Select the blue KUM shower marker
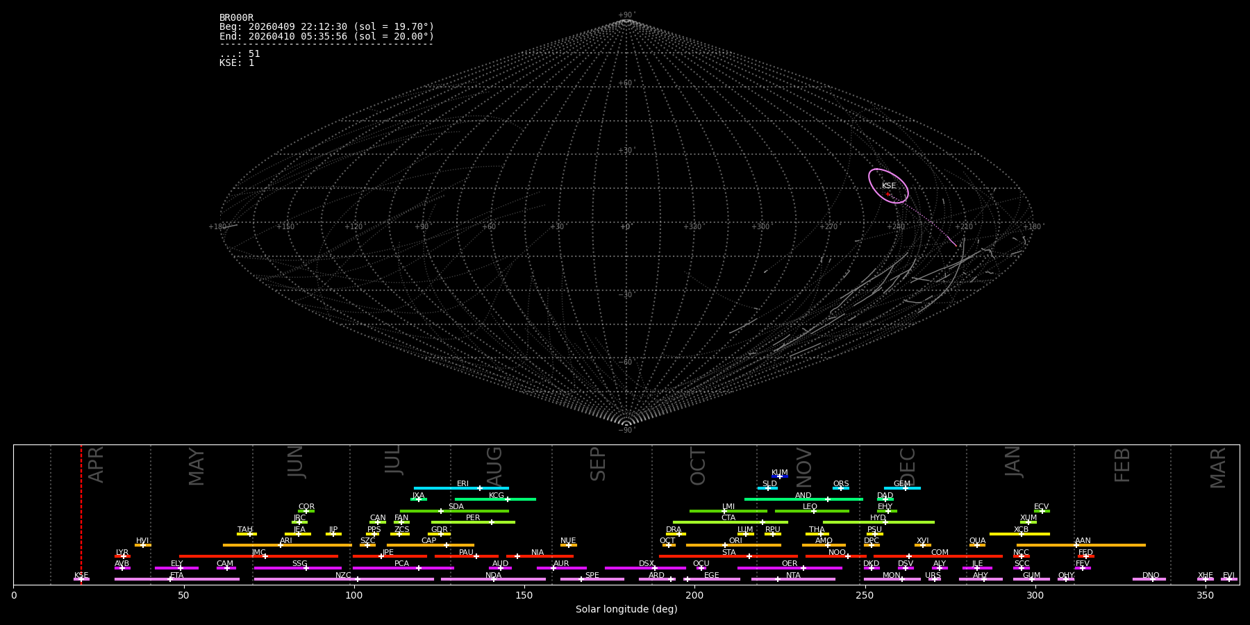Viewport: 1250px width, 625px height. (779, 476)
